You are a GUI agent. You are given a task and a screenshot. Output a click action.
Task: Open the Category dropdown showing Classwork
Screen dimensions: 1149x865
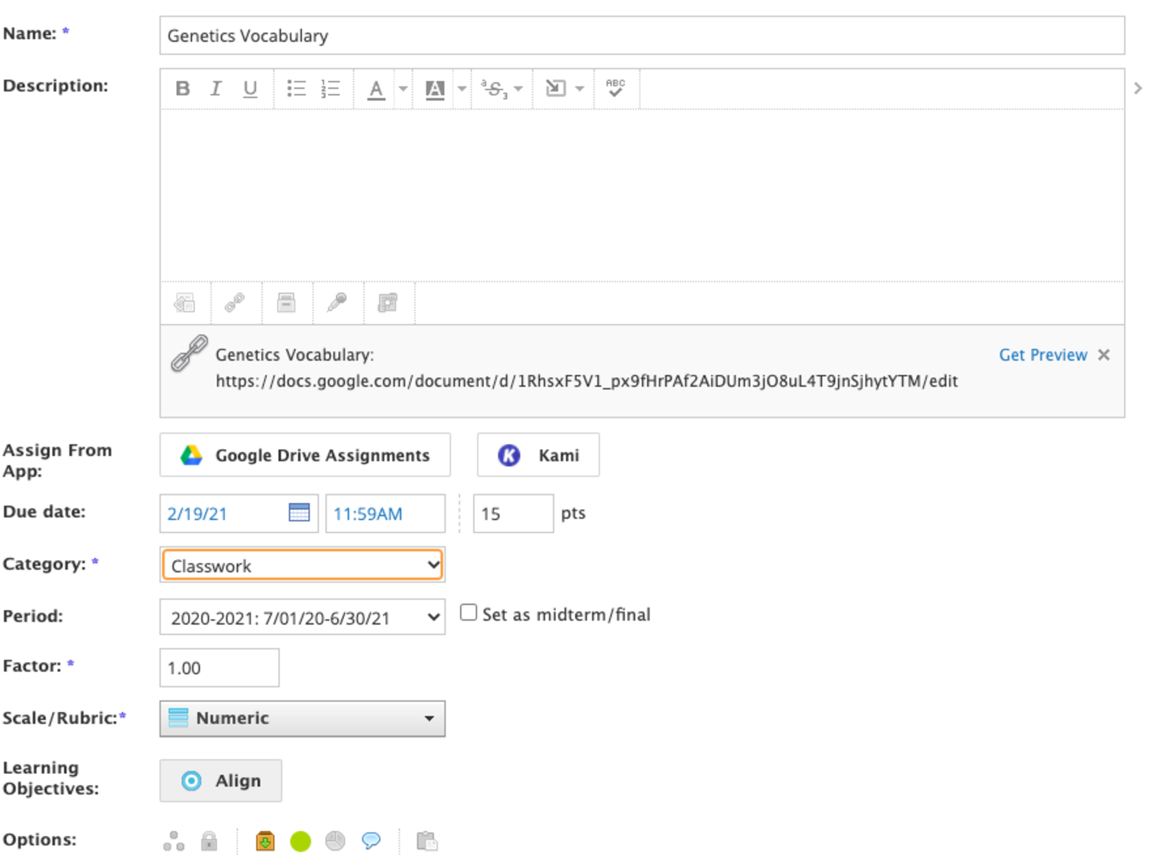coord(302,565)
